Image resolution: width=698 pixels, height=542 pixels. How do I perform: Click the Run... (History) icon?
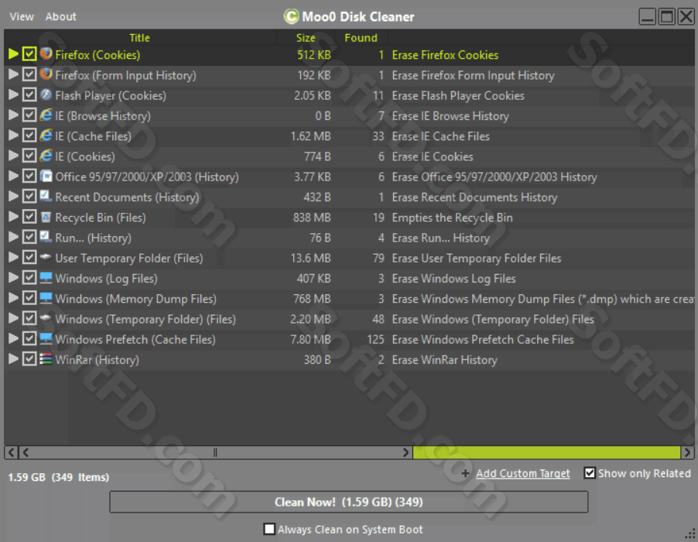[x=46, y=237]
